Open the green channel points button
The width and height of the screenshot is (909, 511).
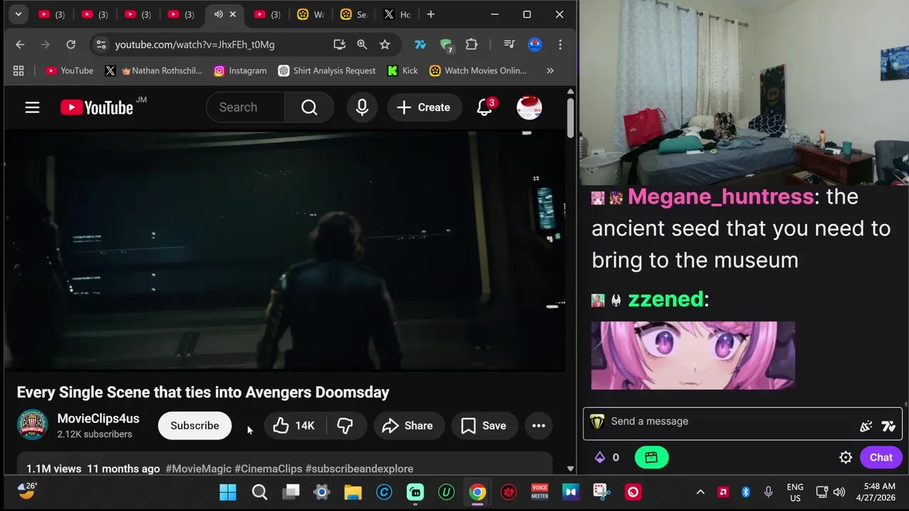651,458
